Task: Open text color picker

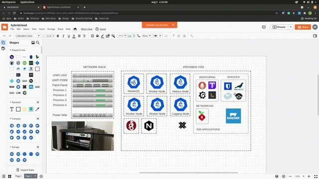Action: point(74,36)
